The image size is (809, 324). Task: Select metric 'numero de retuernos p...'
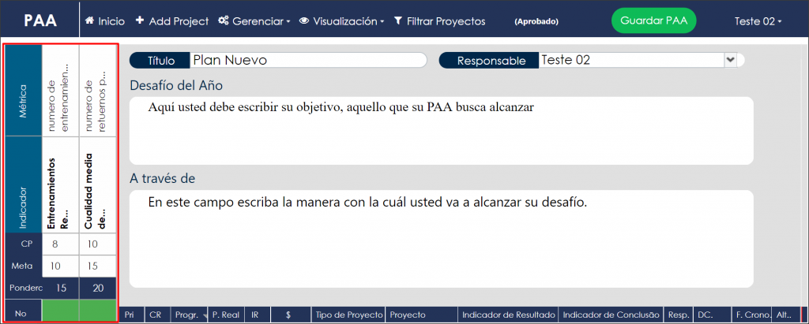click(97, 90)
